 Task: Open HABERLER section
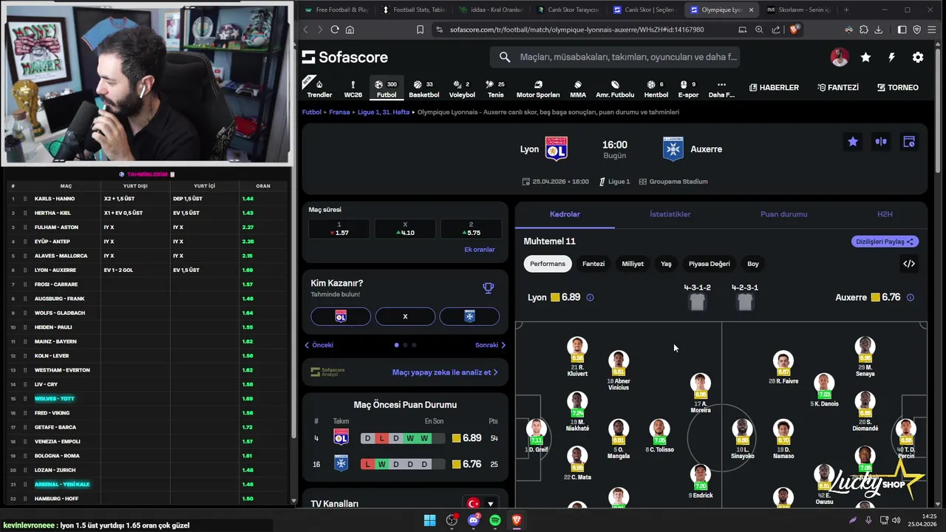pos(774,87)
